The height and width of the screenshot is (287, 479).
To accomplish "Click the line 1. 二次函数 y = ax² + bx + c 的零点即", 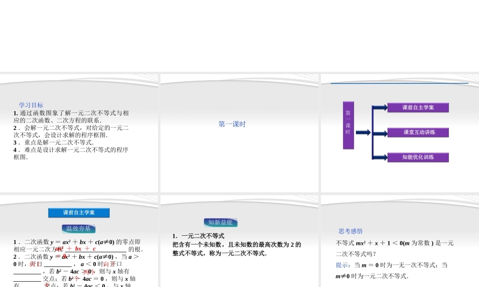I will (77, 242).
